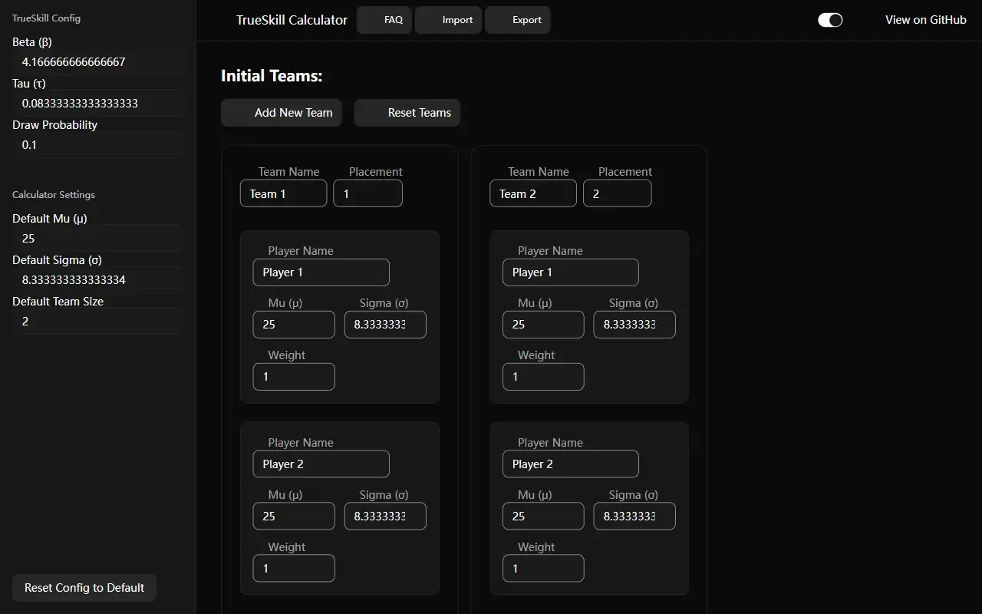Edit Team 1 Player 2 name field
The height and width of the screenshot is (614, 982).
coord(321,464)
